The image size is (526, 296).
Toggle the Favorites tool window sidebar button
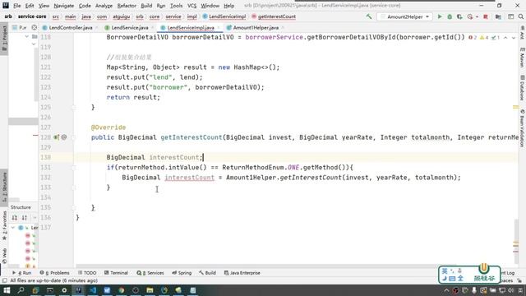(4, 225)
